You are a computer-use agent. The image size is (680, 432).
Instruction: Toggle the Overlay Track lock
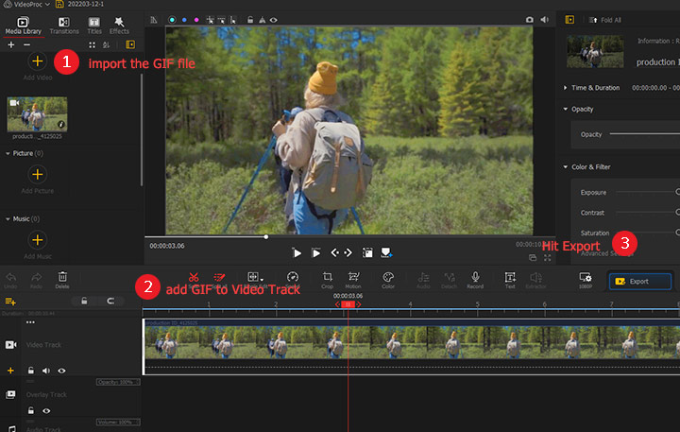(x=31, y=411)
